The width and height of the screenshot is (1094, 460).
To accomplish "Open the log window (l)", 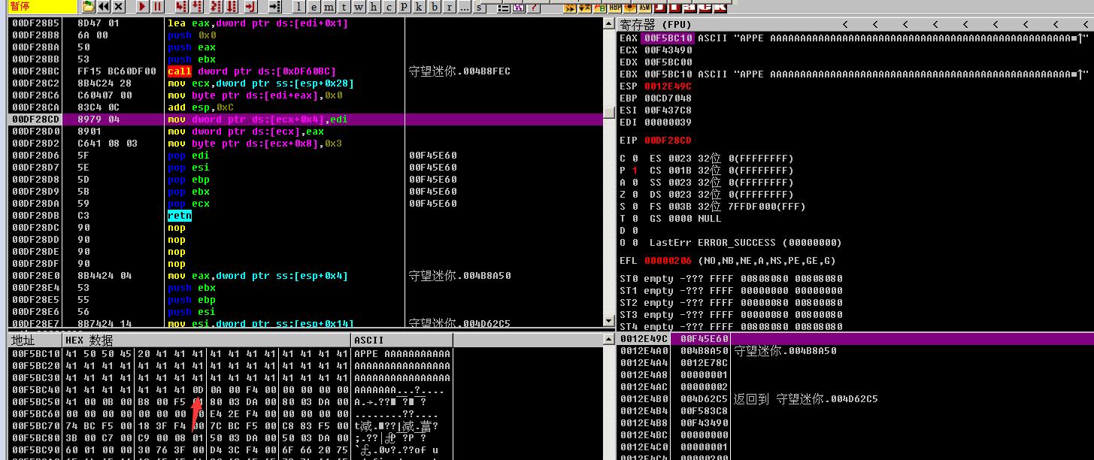I will [x=299, y=7].
